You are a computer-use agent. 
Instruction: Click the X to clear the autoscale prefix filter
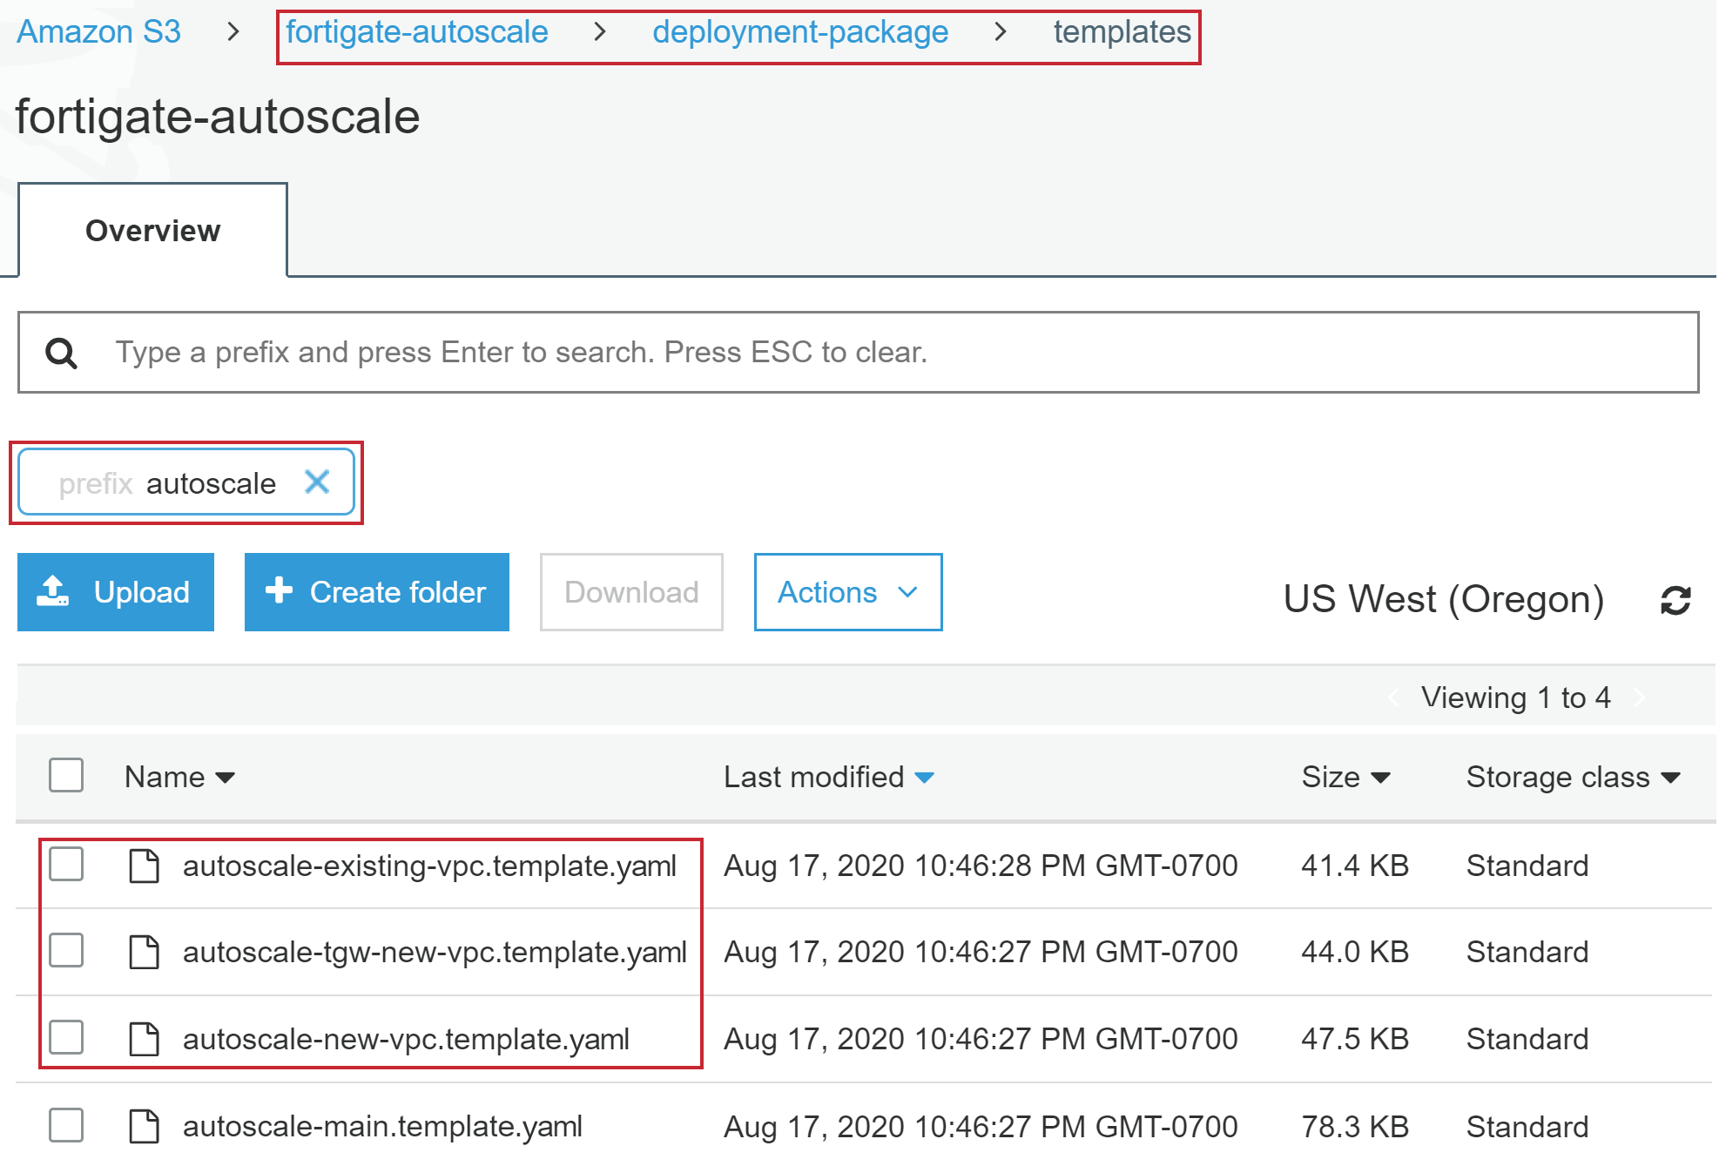(x=317, y=482)
